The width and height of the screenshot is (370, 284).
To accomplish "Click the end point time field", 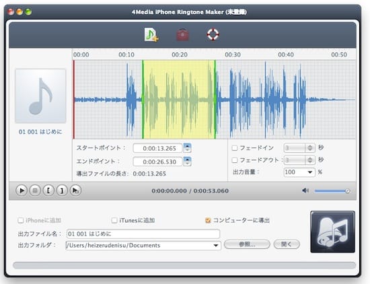I will coord(157,162).
